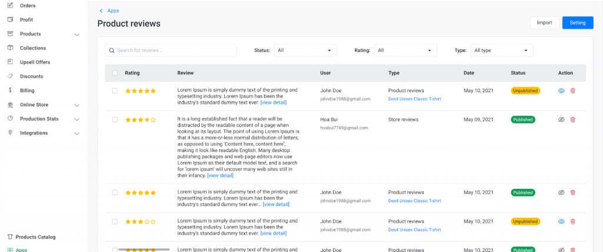
Task: Click the blue Setting button
Action: coord(578,23)
